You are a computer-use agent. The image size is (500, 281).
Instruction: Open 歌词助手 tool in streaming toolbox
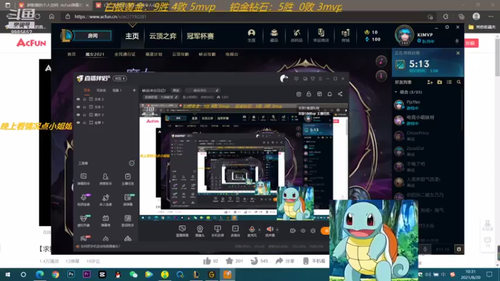[127, 220]
